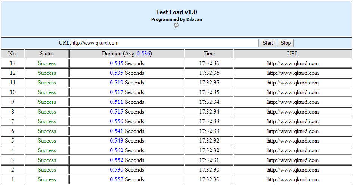Viewport: 353px width, 185px height.
Task: Click the Success status in row 10
Action: [x=47, y=92]
